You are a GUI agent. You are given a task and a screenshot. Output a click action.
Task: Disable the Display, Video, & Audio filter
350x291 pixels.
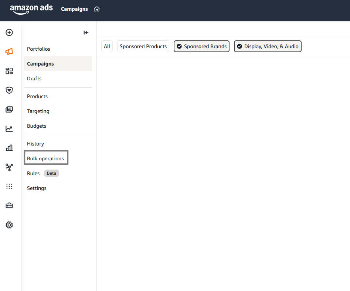(268, 46)
